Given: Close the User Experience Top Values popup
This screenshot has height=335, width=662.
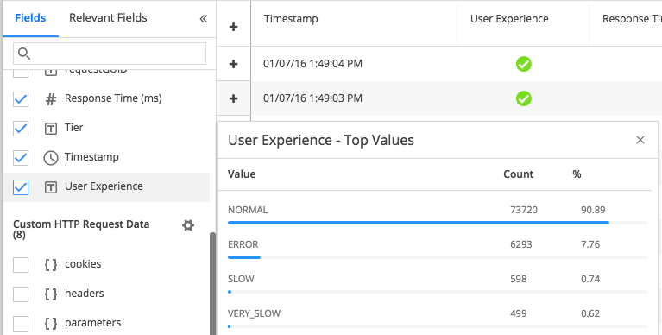Looking at the screenshot, I should (x=640, y=140).
